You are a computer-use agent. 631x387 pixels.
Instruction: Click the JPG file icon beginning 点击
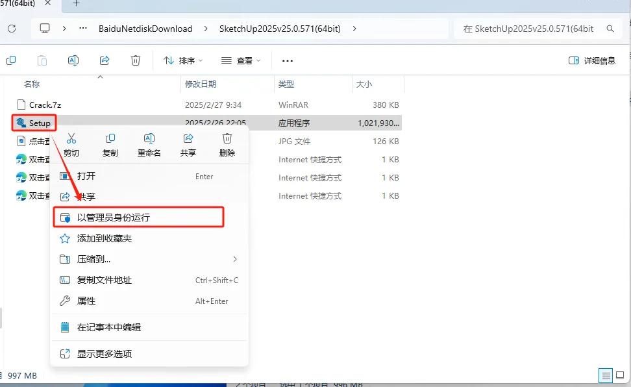click(x=21, y=141)
